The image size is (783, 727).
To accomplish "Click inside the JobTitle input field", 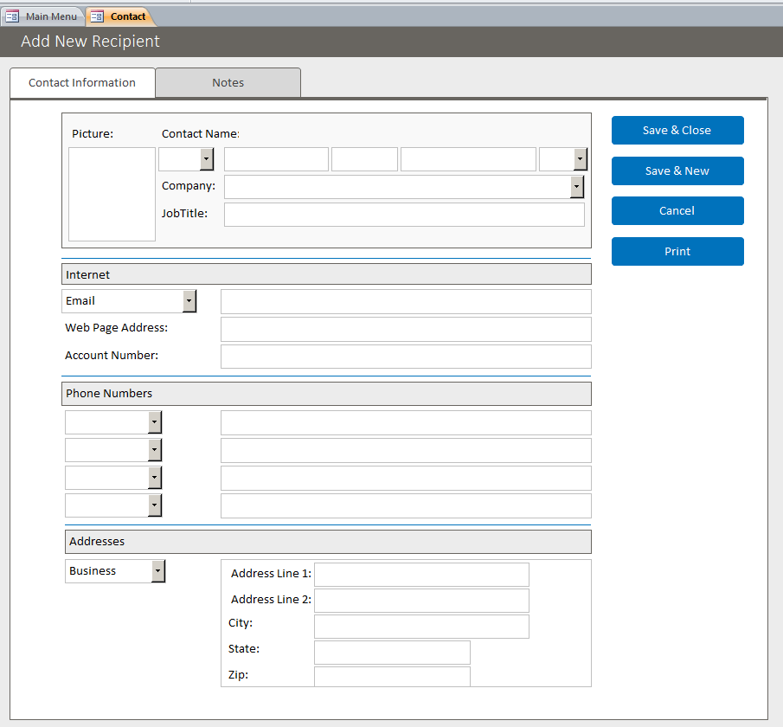I will (x=403, y=214).
